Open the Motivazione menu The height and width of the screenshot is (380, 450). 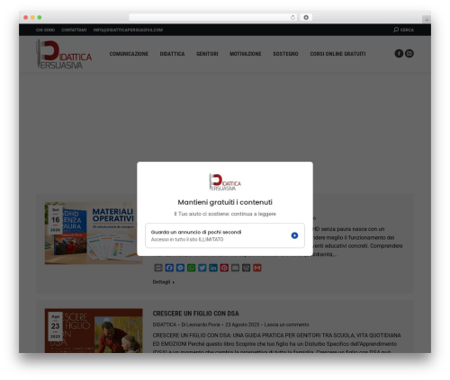coord(246,54)
